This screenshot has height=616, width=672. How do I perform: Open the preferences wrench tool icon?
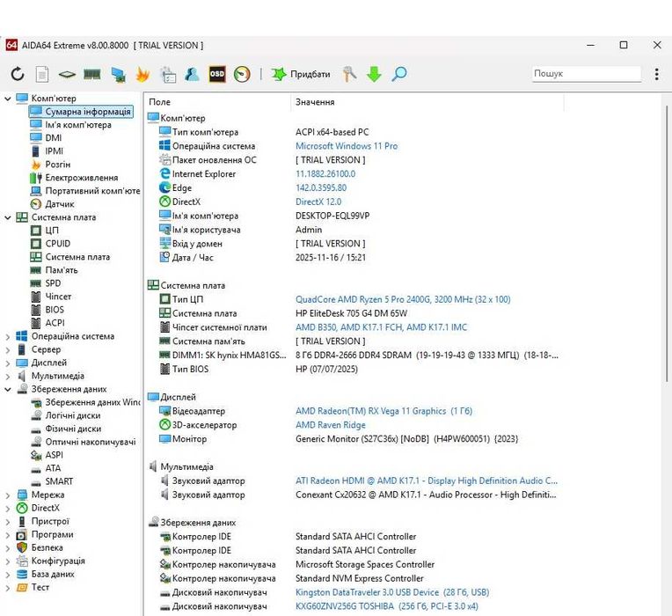click(349, 74)
